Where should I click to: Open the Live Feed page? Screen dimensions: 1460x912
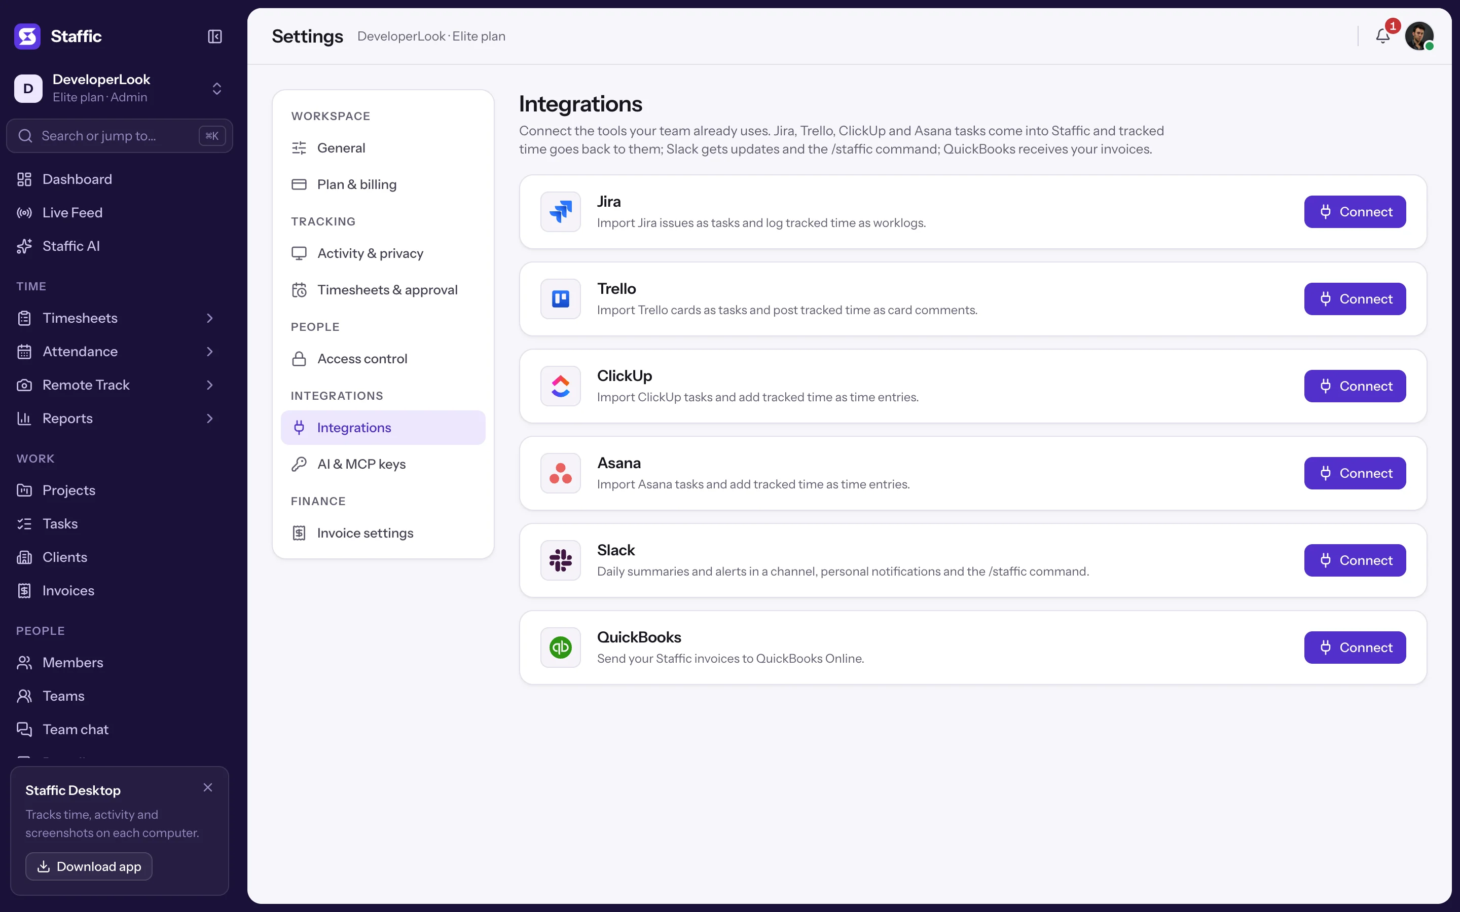[120, 212]
